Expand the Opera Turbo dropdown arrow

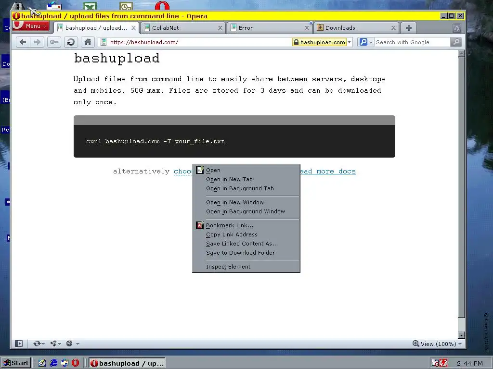coord(78,344)
